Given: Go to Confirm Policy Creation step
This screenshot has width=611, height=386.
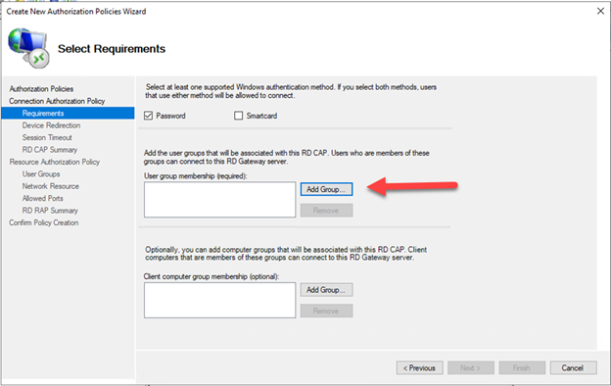Looking at the screenshot, I should click(x=44, y=222).
